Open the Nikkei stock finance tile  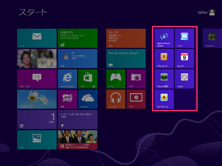[x=78, y=38]
